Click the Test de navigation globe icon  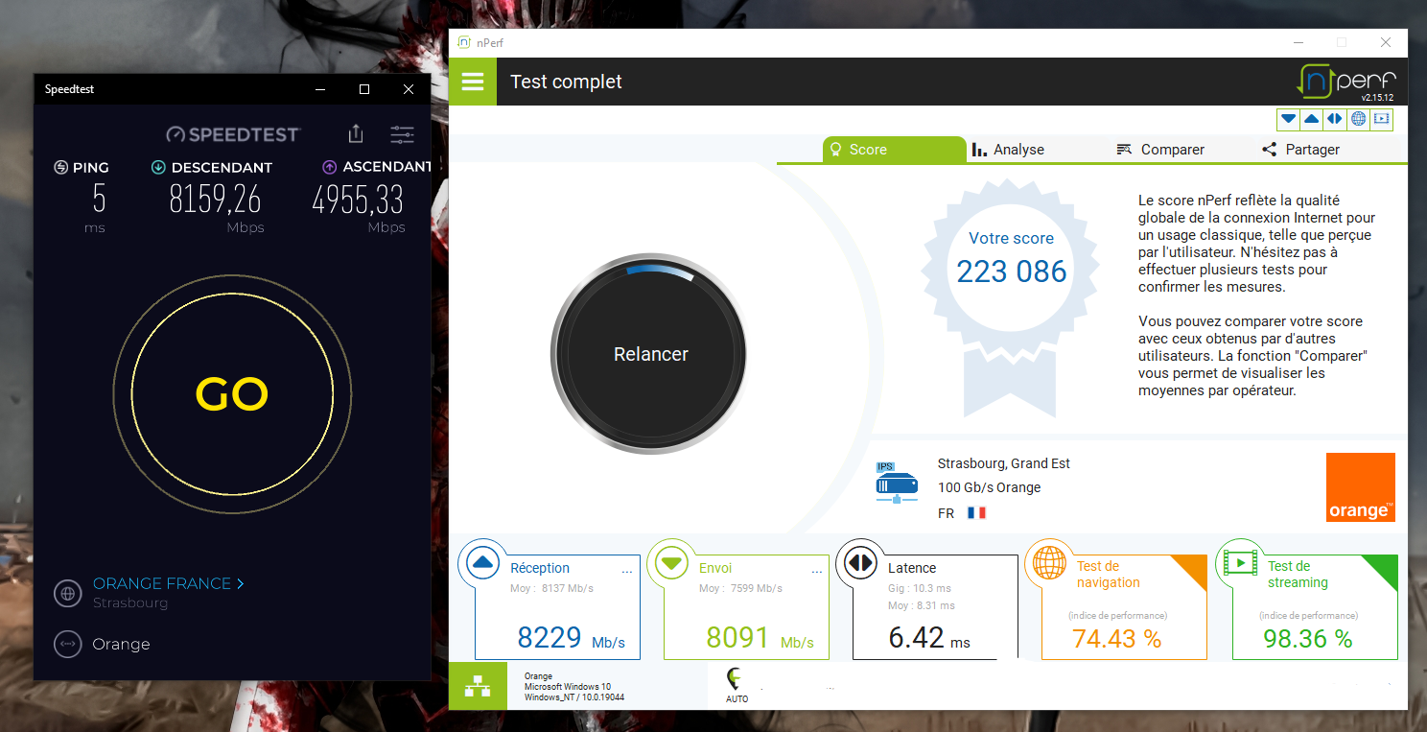1050,564
